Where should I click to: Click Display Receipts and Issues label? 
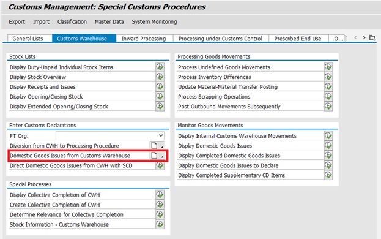tap(43, 87)
